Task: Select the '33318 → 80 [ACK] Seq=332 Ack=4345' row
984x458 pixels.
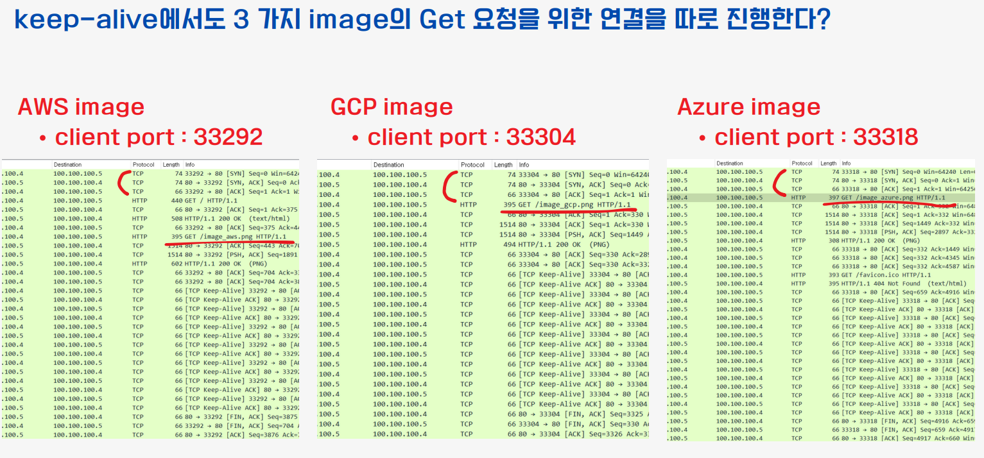Action: tap(821, 258)
